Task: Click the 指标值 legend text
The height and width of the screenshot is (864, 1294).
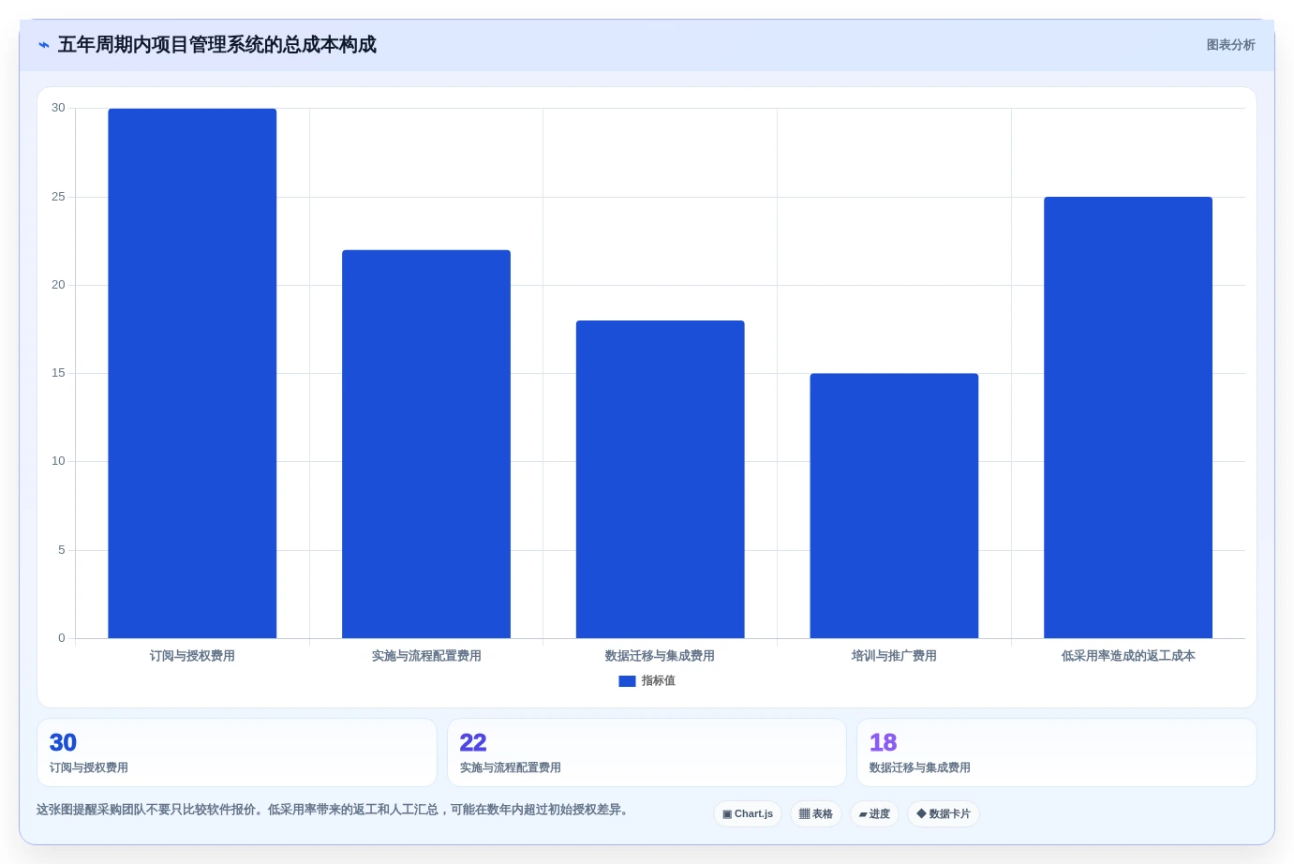Action: 658,681
